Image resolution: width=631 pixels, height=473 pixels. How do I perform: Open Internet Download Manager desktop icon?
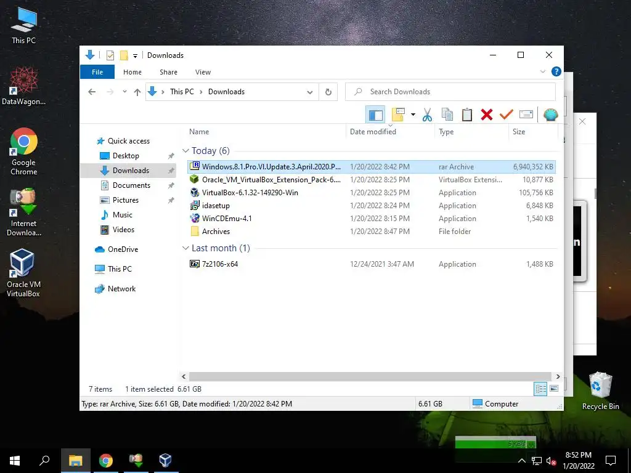[23, 212]
